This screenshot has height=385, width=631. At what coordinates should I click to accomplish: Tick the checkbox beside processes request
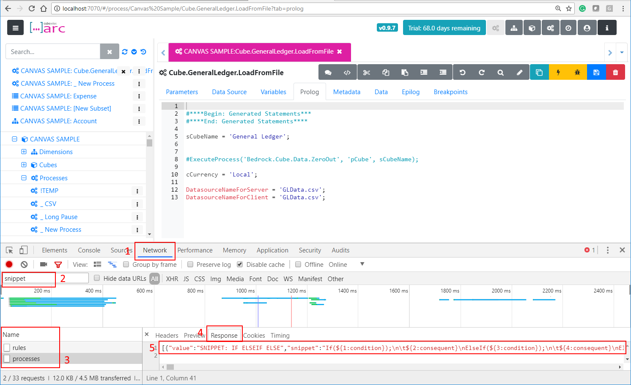(7, 358)
